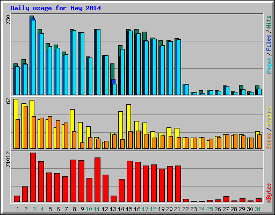275x215 pixels.
Task: Click the 'Daily usage for May 2014' title
Action: (x=55, y=8)
